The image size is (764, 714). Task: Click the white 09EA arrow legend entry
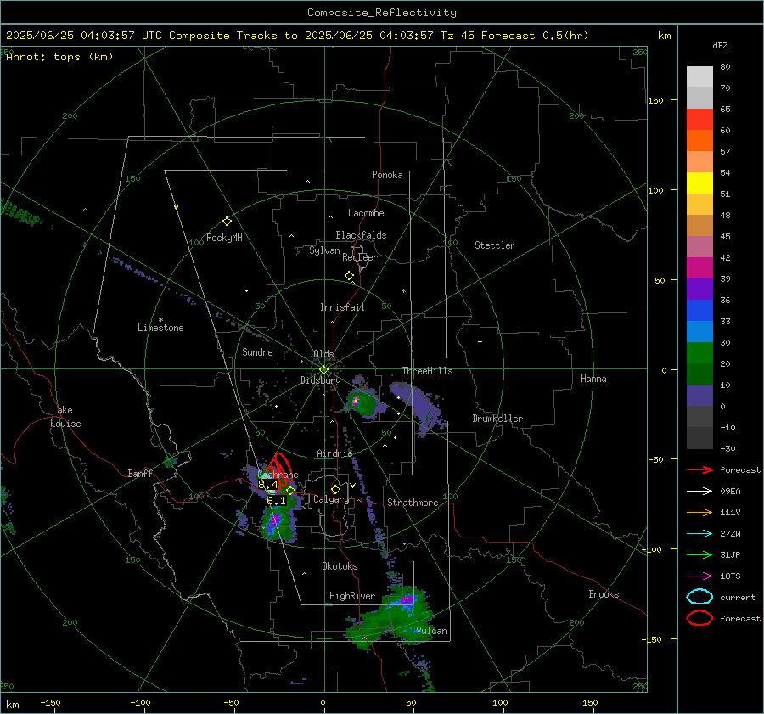pyautogui.click(x=699, y=492)
